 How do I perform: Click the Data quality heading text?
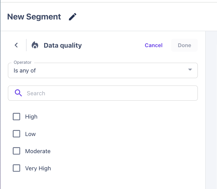[x=63, y=45]
